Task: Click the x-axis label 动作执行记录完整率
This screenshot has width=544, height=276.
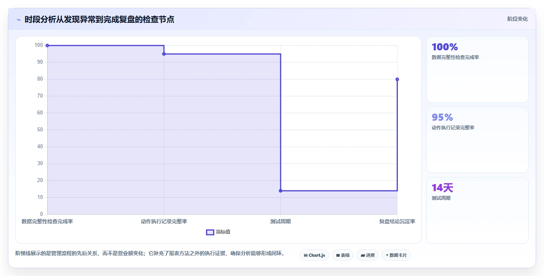Action: [x=164, y=222]
